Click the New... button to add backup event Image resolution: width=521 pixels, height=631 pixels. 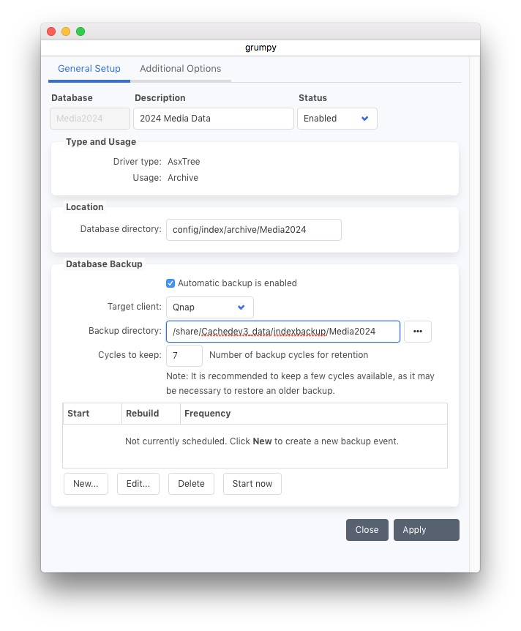coord(86,484)
